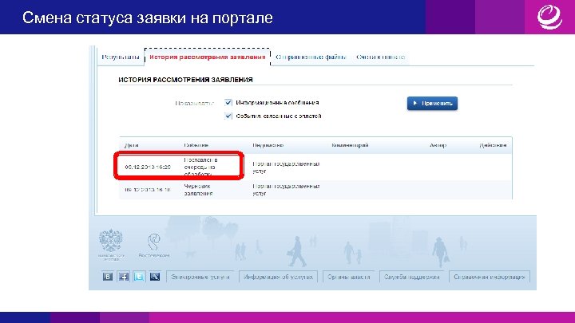The height and width of the screenshot is (323, 575).
Task: Open the VKontakte social icon in footer
Action: [108, 277]
